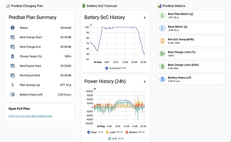This screenshot has width=231, height=142.
Task: Click the Best Charge Limit (%) battery icon
Action: tap(162, 54)
